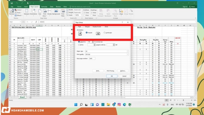Add a new sheet with the plus icon
204x115 pixels.
[x=30, y=97]
